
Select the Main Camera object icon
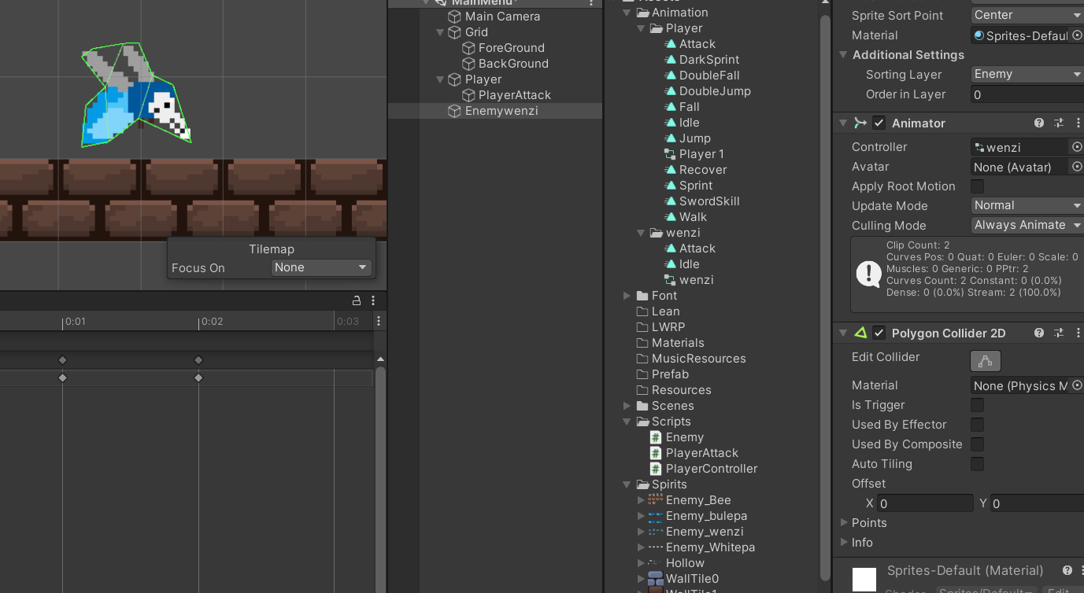pyautogui.click(x=454, y=17)
